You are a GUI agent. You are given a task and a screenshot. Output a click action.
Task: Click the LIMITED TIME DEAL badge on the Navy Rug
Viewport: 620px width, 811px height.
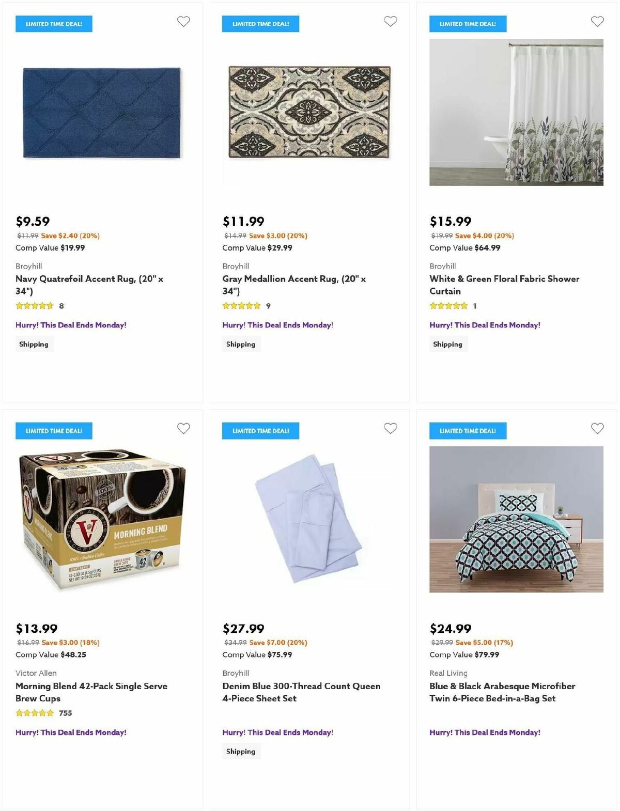53,23
